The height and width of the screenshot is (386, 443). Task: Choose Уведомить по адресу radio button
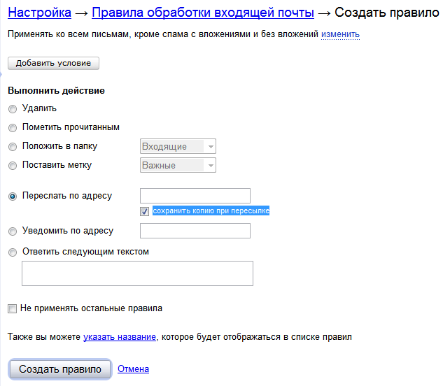click(13, 231)
